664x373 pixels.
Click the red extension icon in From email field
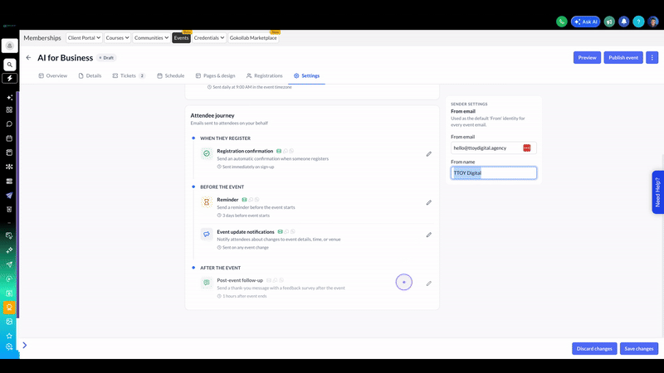tap(527, 148)
